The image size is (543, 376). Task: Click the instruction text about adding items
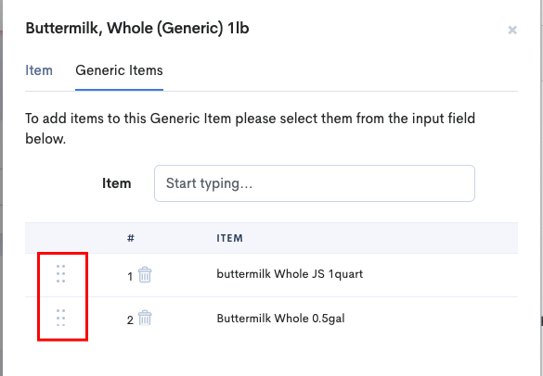pos(250,129)
